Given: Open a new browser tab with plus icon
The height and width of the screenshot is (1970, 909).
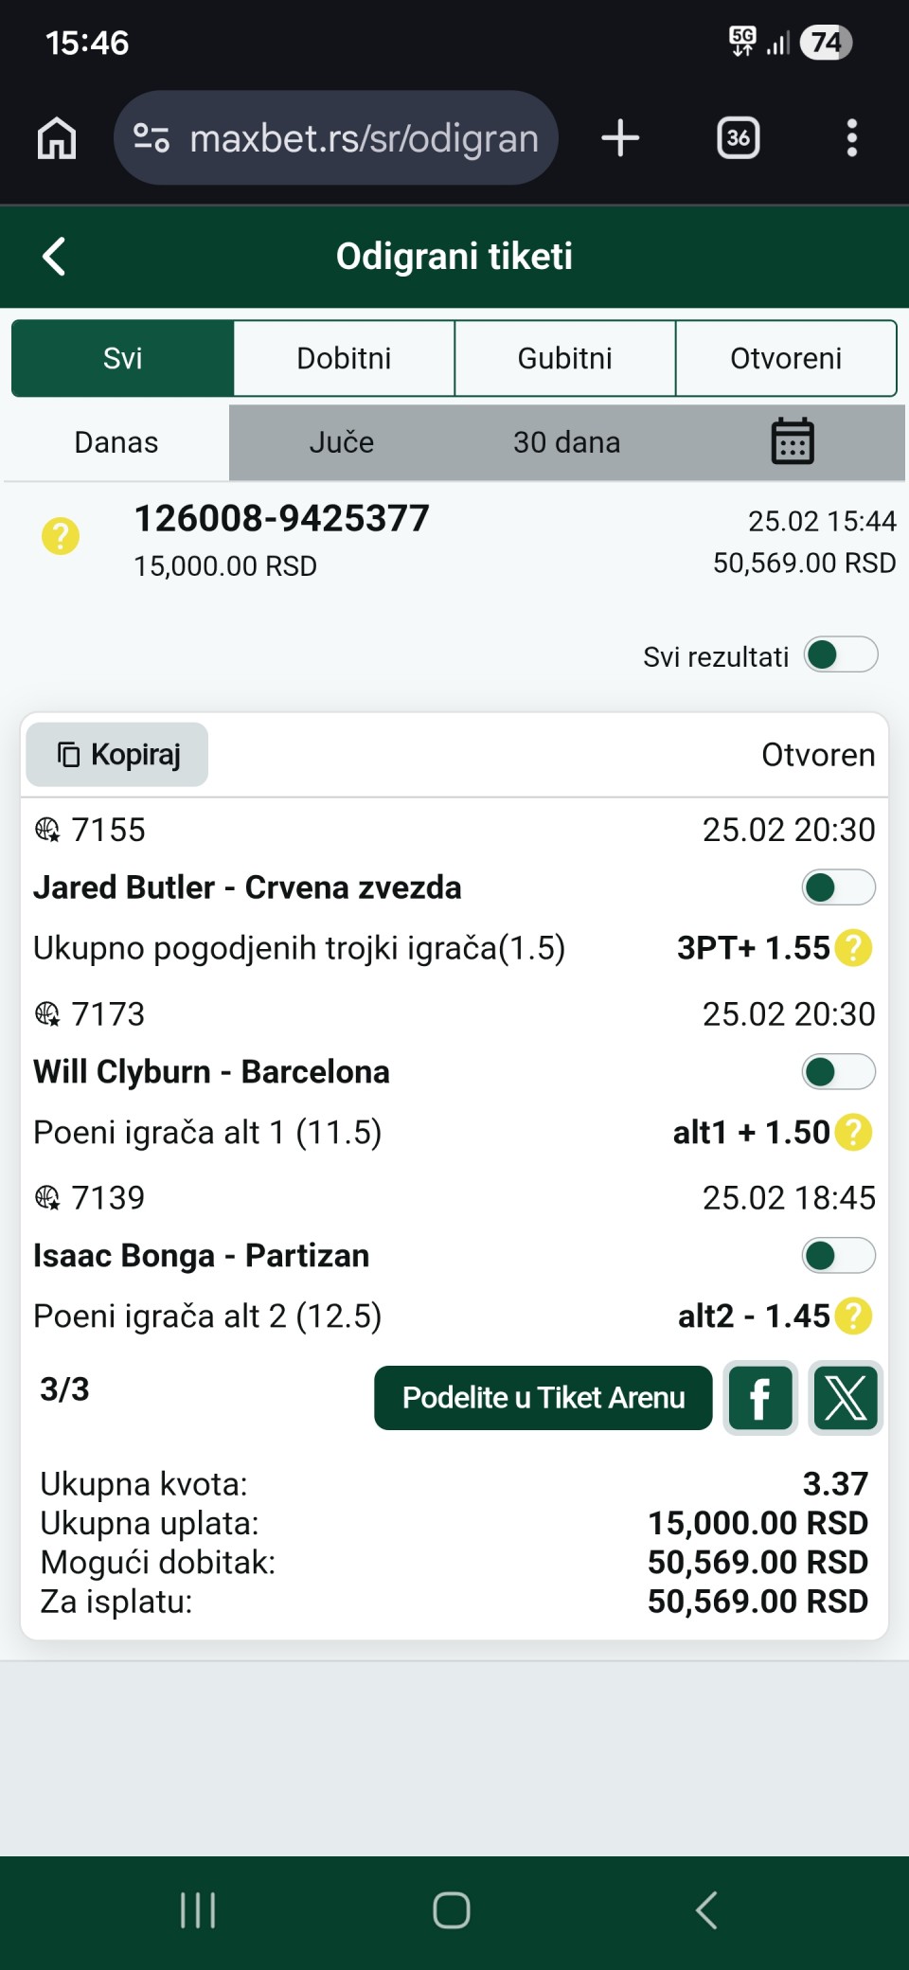Looking at the screenshot, I should [620, 138].
